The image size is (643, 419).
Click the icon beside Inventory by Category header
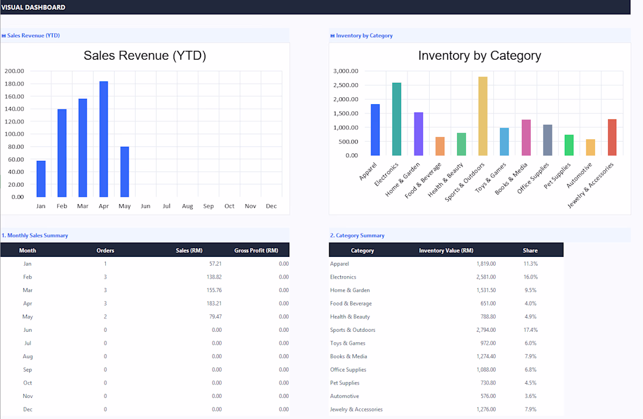coord(333,36)
